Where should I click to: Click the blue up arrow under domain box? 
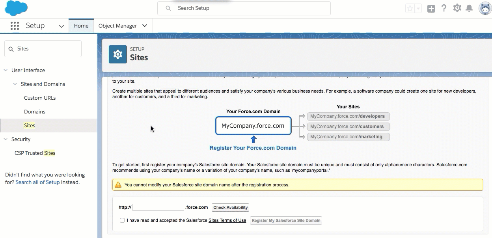coord(253,139)
